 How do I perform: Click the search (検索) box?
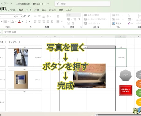[x=82, y=4]
